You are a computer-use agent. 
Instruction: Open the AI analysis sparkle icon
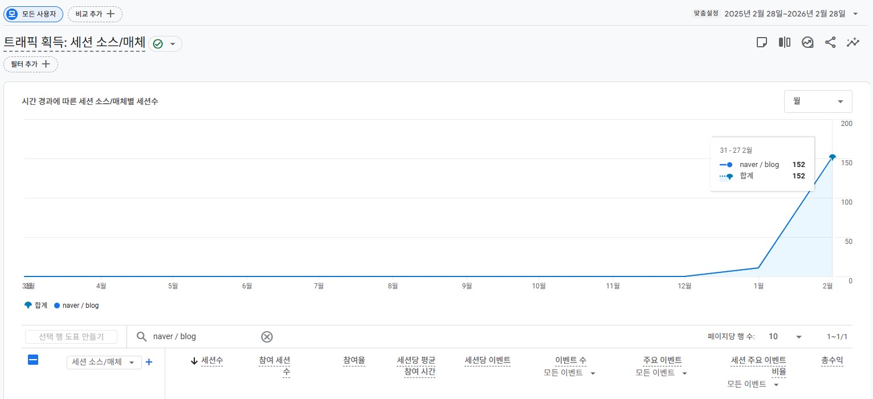click(x=853, y=42)
